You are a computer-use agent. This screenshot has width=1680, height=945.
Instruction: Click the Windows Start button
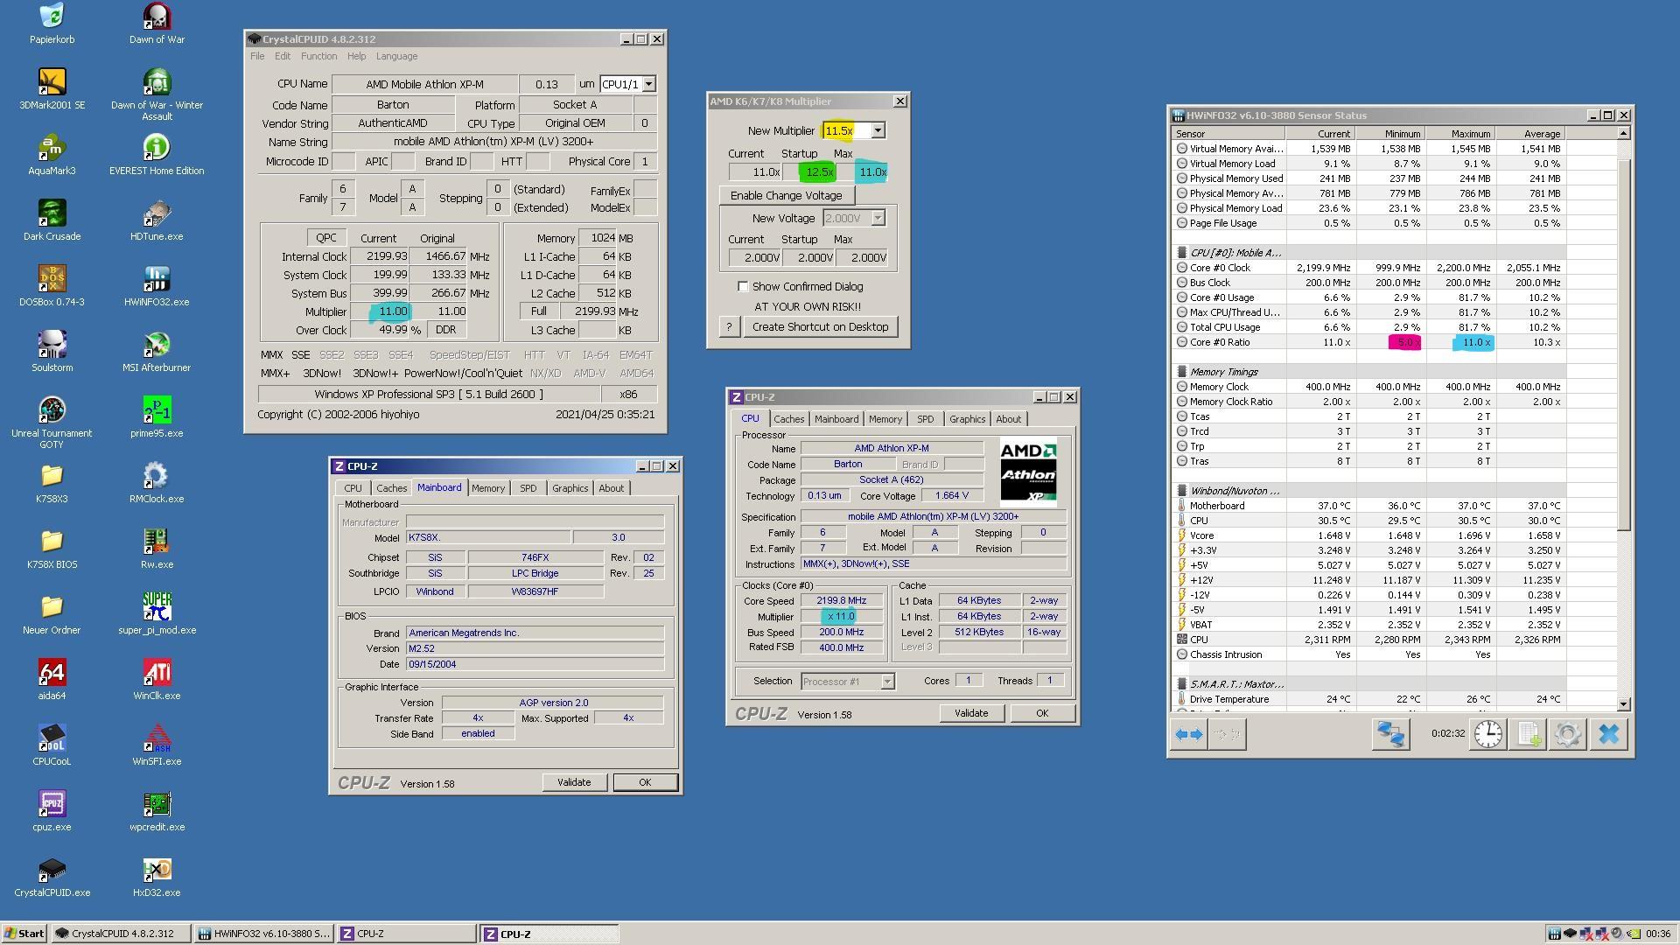(24, 934)
